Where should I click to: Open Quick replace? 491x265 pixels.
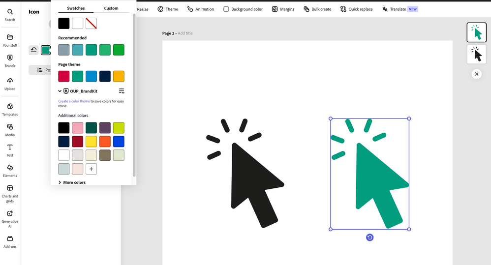tap(356, 9)
